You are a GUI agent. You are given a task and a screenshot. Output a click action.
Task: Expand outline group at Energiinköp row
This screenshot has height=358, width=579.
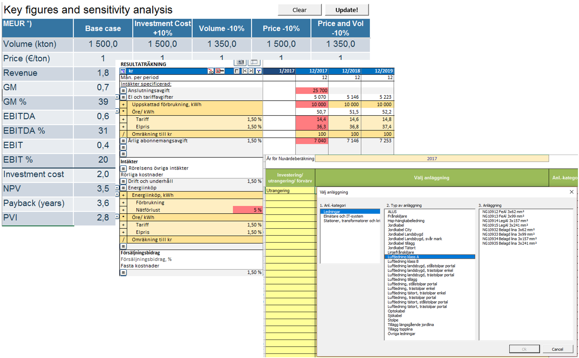[x=117, y=188]
